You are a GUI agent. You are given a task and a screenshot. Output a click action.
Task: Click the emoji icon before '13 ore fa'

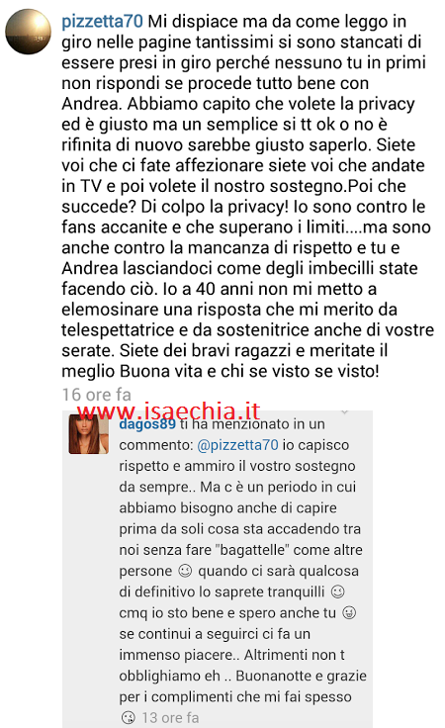(129, 718)
